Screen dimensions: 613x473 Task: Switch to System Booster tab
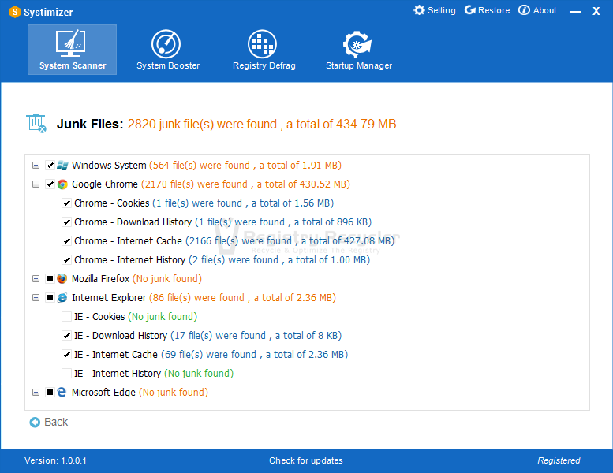pos(168,50)
